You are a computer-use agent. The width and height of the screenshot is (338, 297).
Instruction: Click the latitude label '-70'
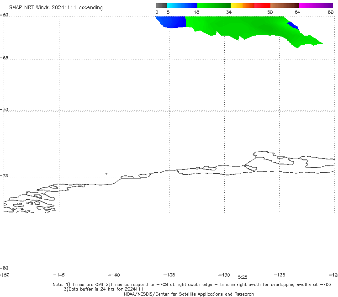(x=4, y=110)
